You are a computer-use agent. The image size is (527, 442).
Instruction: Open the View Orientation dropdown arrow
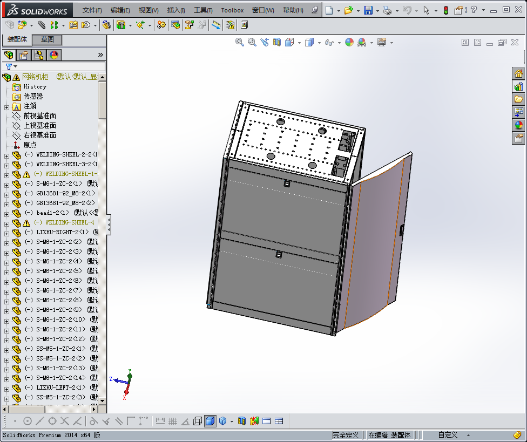(299, 42)
